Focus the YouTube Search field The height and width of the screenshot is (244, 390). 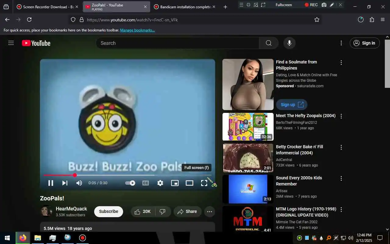point(178,43)
